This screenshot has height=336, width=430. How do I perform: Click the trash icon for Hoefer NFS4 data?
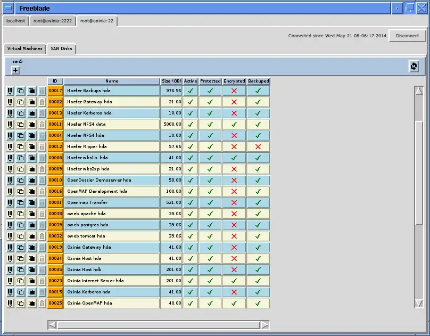pyautogui.click(x=42, y=125)
